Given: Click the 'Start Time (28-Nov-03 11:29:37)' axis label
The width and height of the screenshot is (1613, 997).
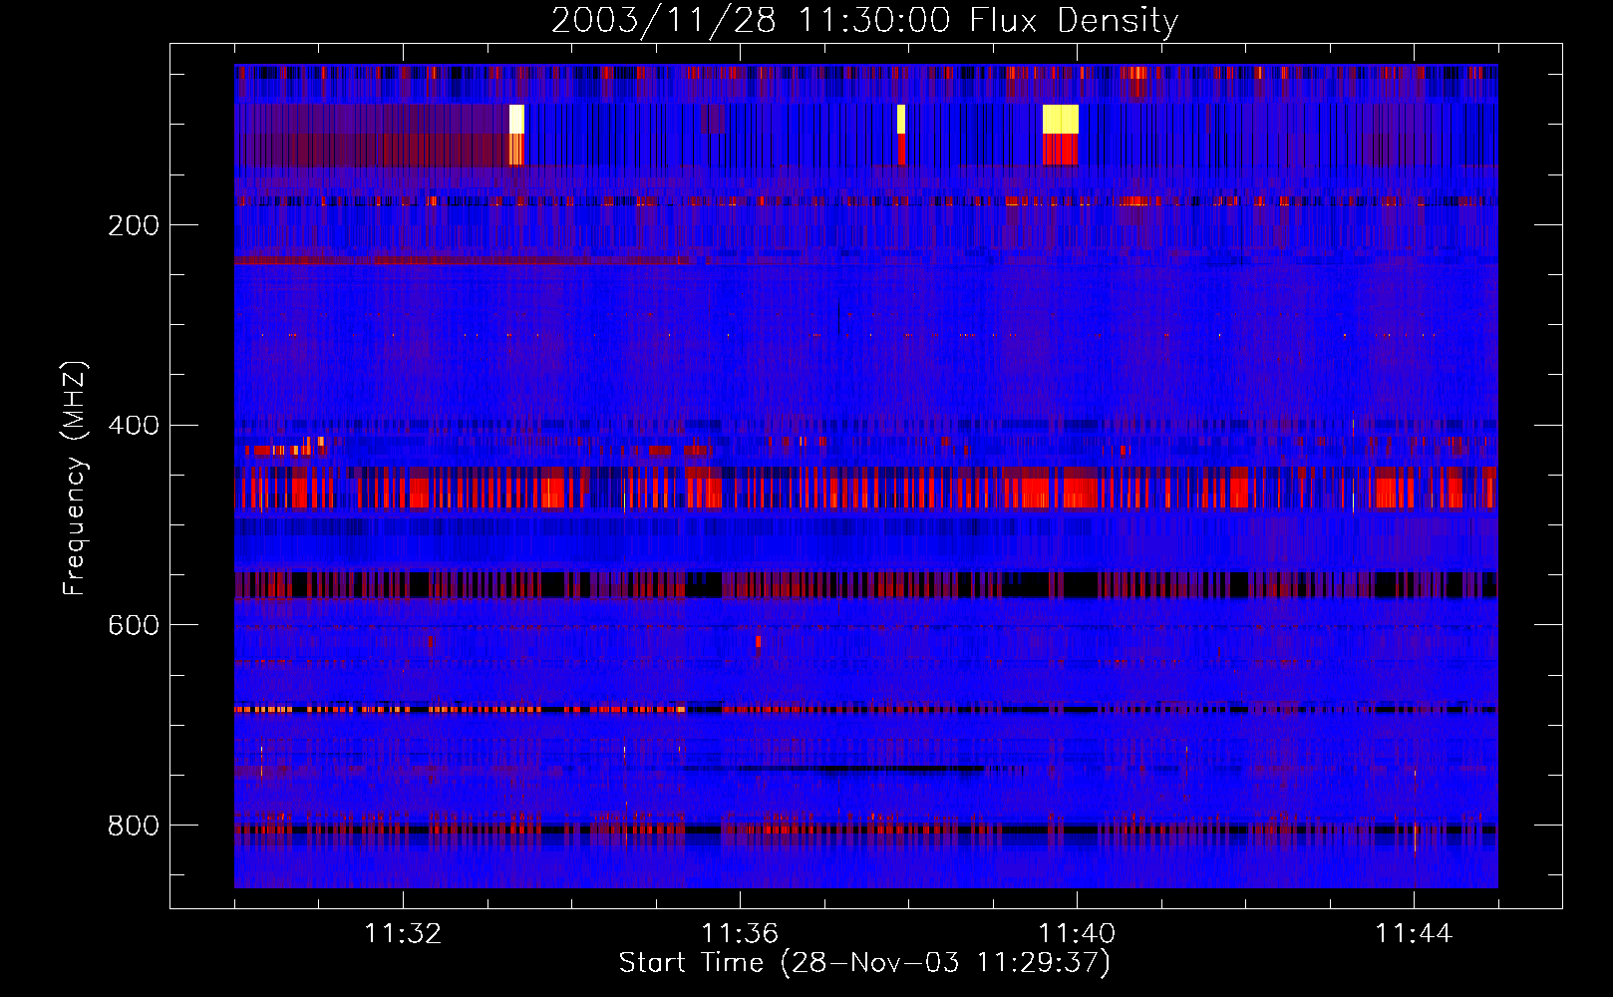Looking at the screenshot, I should click(864, 963).
